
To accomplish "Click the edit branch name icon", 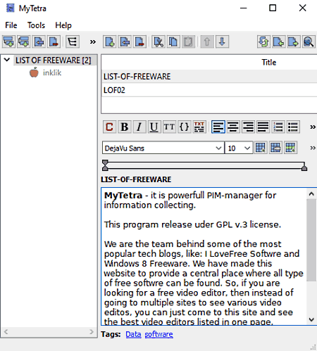I will tap(39, 42).
